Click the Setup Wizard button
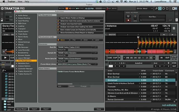Image resolution: width=179 pixels, height=112 pixels. [x=22, y=109]
